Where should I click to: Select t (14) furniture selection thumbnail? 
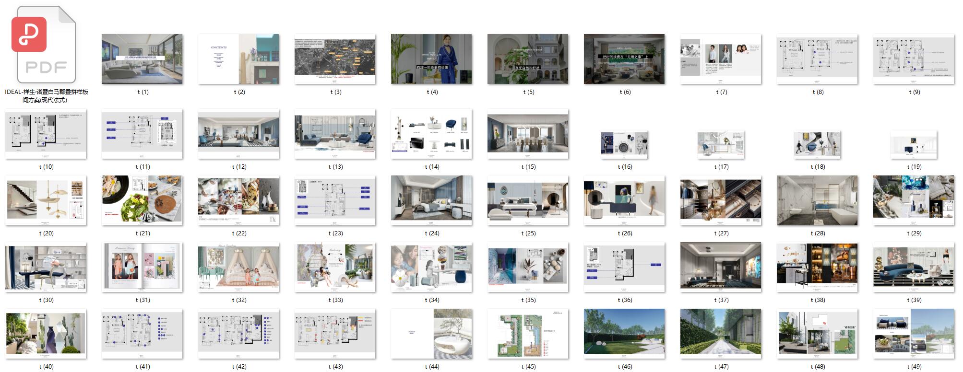pos(431,134)
